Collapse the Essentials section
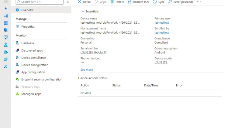 pyautogui.click(x=90, y=12)
